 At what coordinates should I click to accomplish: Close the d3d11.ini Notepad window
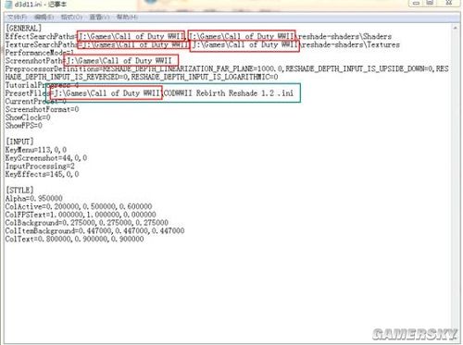coord(449,3)
